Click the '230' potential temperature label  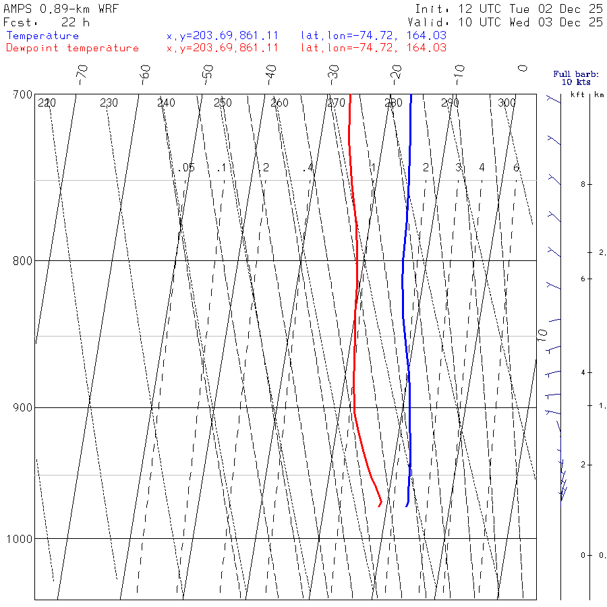109,103
